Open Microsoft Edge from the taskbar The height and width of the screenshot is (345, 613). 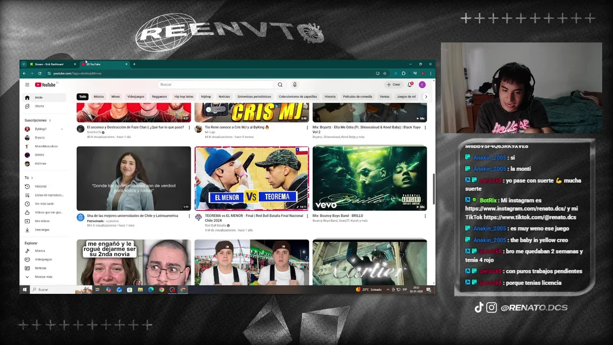tap(151, 290)
